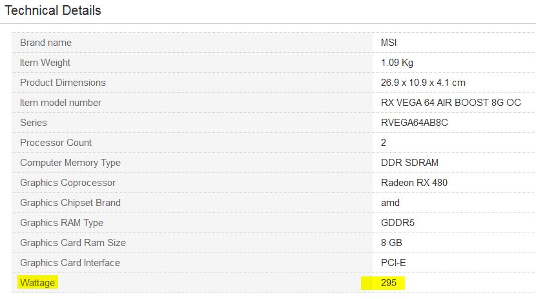Image resolution: width=536 pixels, height=299 pixels.
Task: Select the 1.09 Kg weight value
Action: tap(397, 63)
